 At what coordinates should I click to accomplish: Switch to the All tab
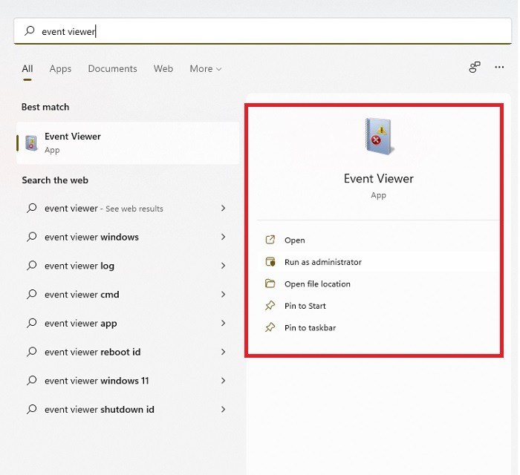pos(27,68)
